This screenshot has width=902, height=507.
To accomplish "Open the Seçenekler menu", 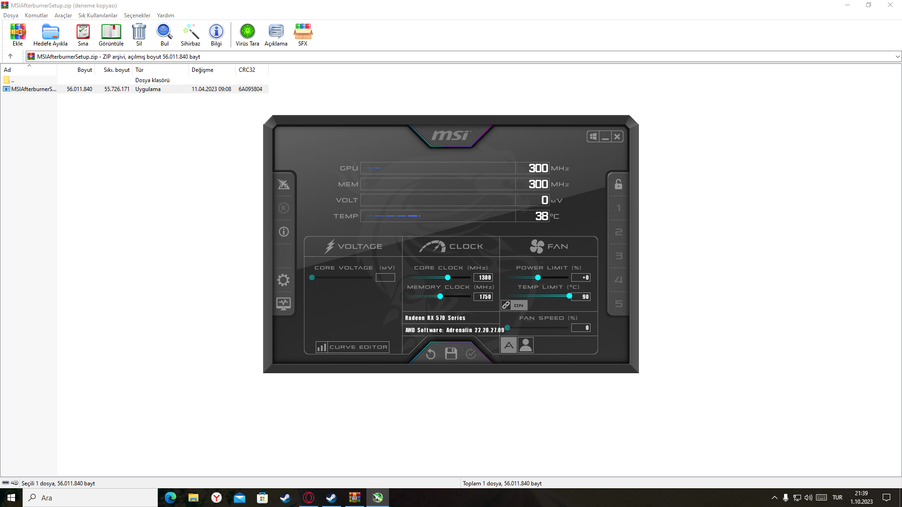I will click(137, 15).
